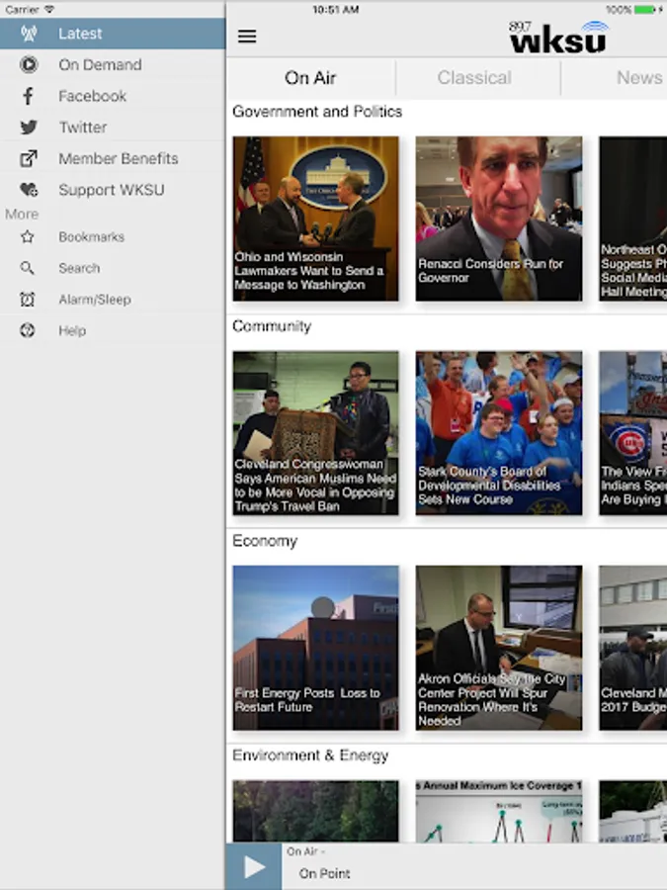Open First Energy Posts Loss story
Viewport: 667px width, 890px height.
click(x=316, y=648)
